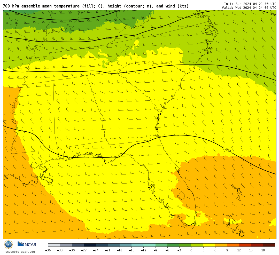The width and height of the screenshot is (279, 255).
Task: Click the teal swatch between -18 and -15
Action: tap(126, 245)
